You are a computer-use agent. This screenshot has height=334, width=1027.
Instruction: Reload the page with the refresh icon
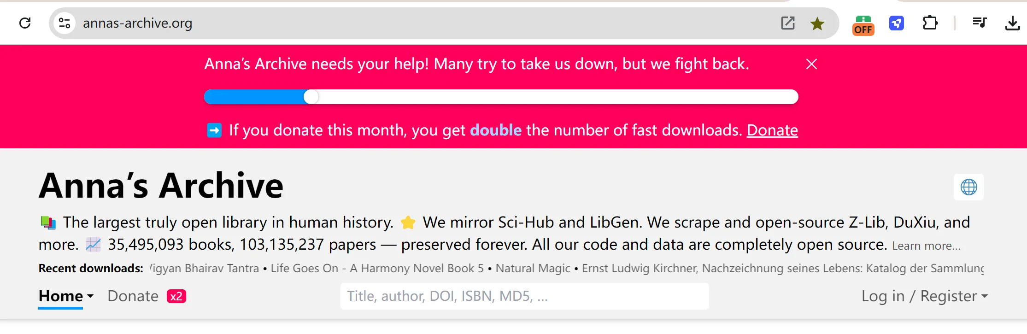click(25, 23)
